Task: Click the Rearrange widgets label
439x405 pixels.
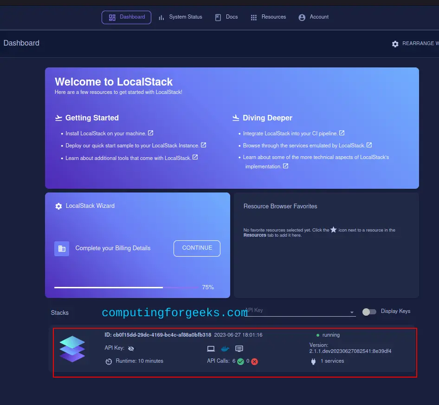Action: [420, 43]
